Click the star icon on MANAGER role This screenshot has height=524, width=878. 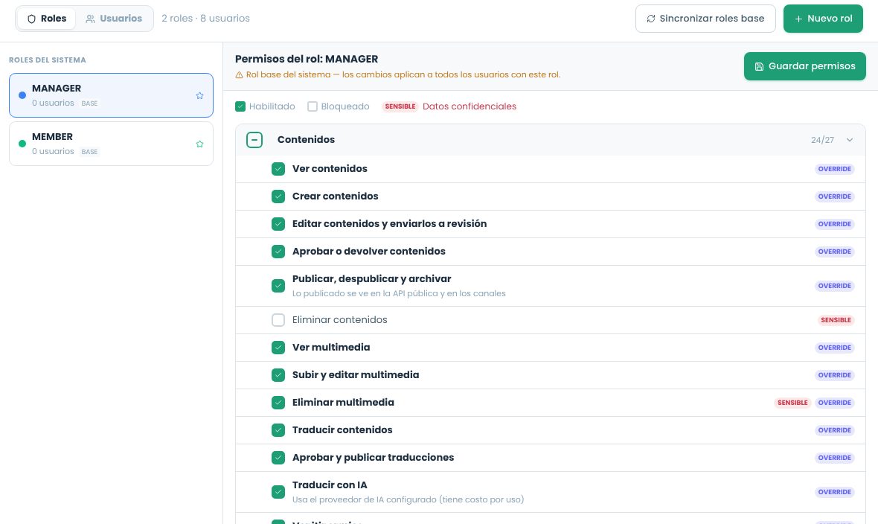click(200, 96)
